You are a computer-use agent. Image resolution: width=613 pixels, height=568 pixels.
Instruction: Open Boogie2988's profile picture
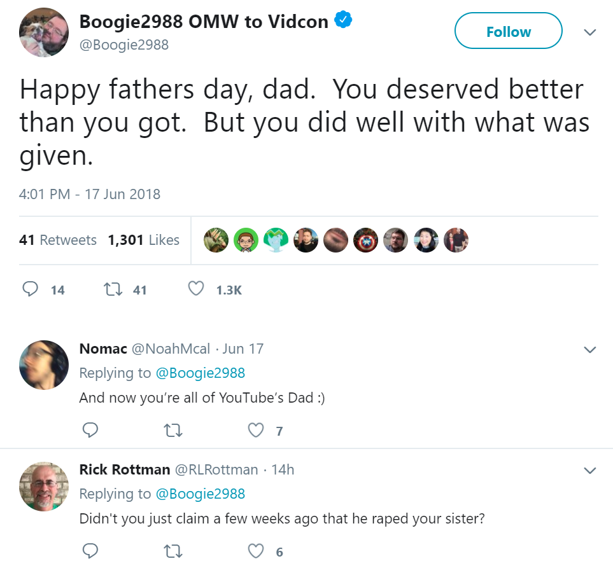44,32
